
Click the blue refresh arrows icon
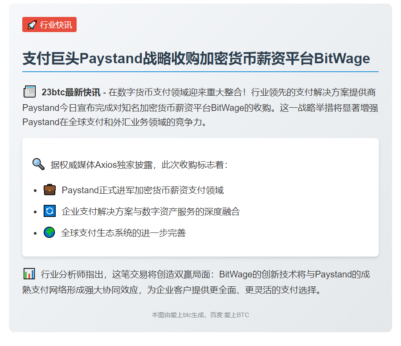coord(49,211)
